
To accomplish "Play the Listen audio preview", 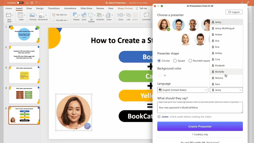I will (x=163, y=116).
